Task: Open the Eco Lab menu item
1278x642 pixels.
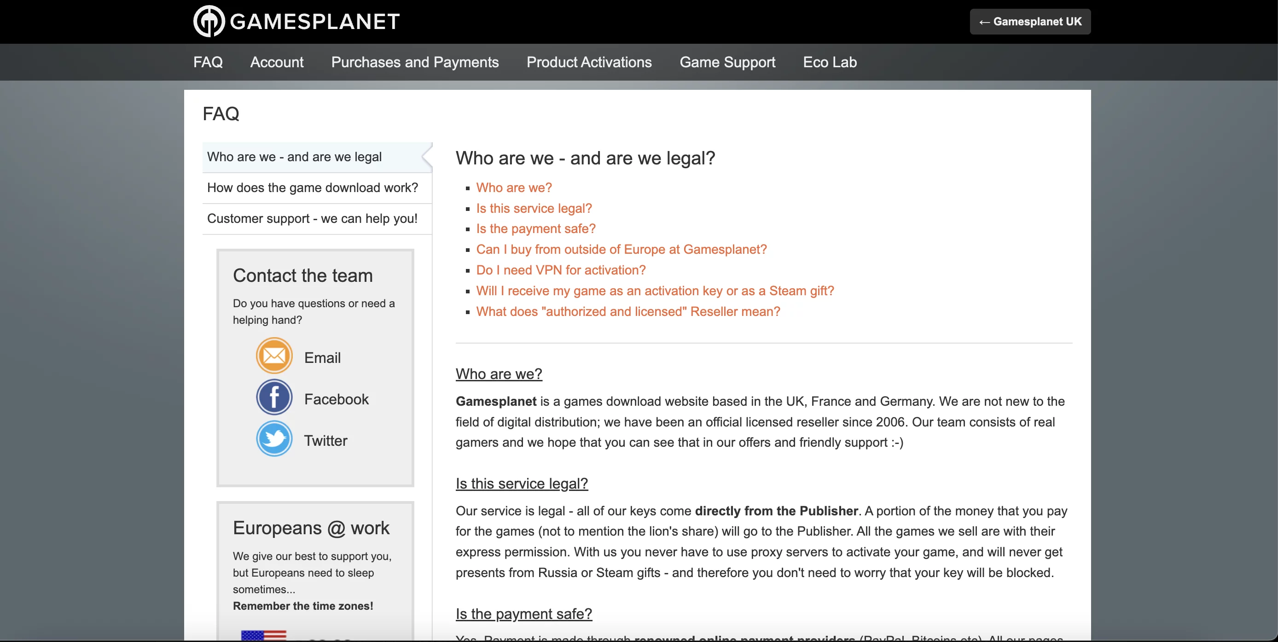Action: pyautogui.click(x=830, y=62)
